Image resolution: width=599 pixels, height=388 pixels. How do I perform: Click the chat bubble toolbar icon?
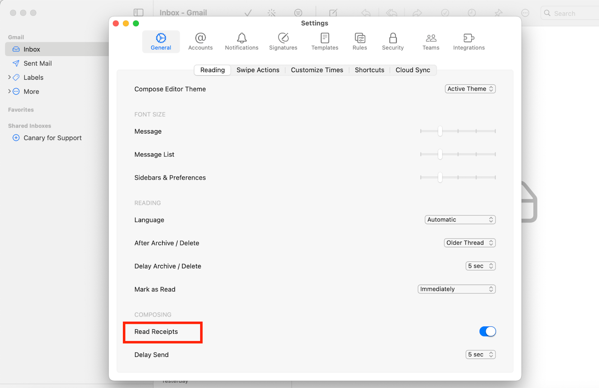[x=298, y=13]
